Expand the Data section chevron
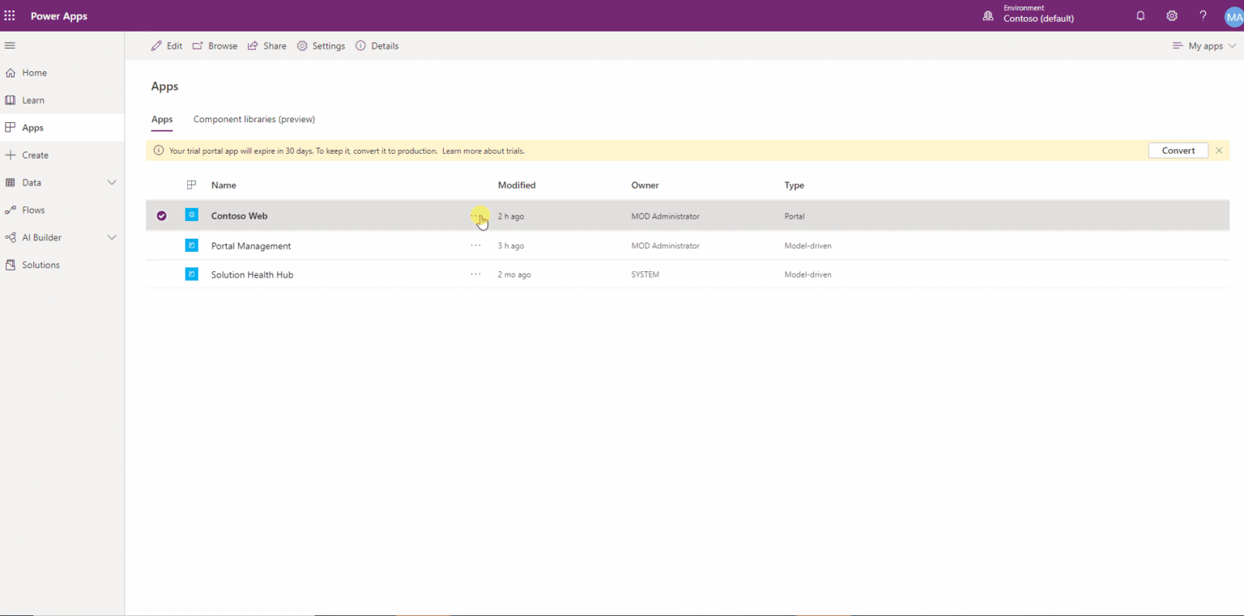Image resolution: width=1244 pixels, height=616 pixels. (112, 182)
